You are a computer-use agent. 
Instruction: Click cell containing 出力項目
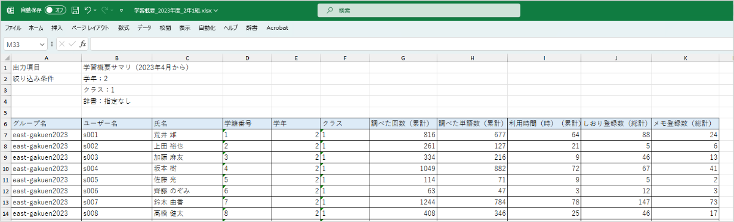[x=46, y=67]
